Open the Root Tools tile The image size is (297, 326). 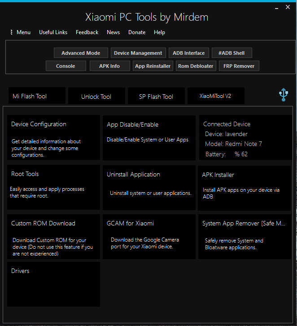53,187
